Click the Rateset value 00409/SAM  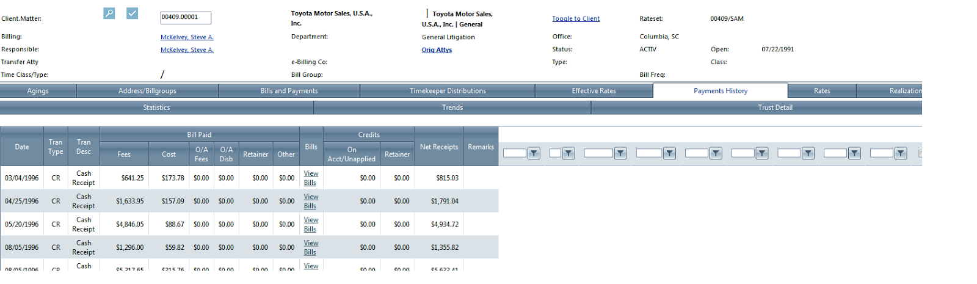tap(727, 19)
